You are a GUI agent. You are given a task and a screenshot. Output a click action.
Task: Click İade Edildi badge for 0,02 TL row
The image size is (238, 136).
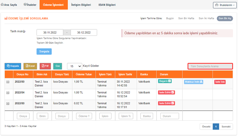[166, 103]
